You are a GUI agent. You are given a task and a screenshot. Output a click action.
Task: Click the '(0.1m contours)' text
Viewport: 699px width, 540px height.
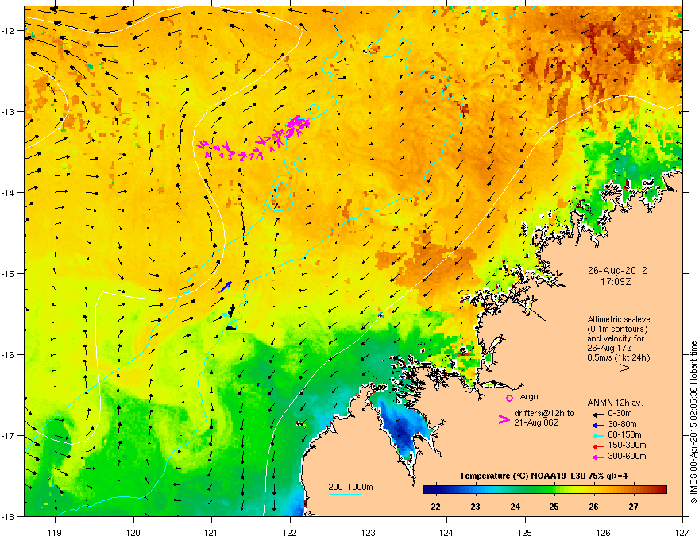click(x=617, y=329)
